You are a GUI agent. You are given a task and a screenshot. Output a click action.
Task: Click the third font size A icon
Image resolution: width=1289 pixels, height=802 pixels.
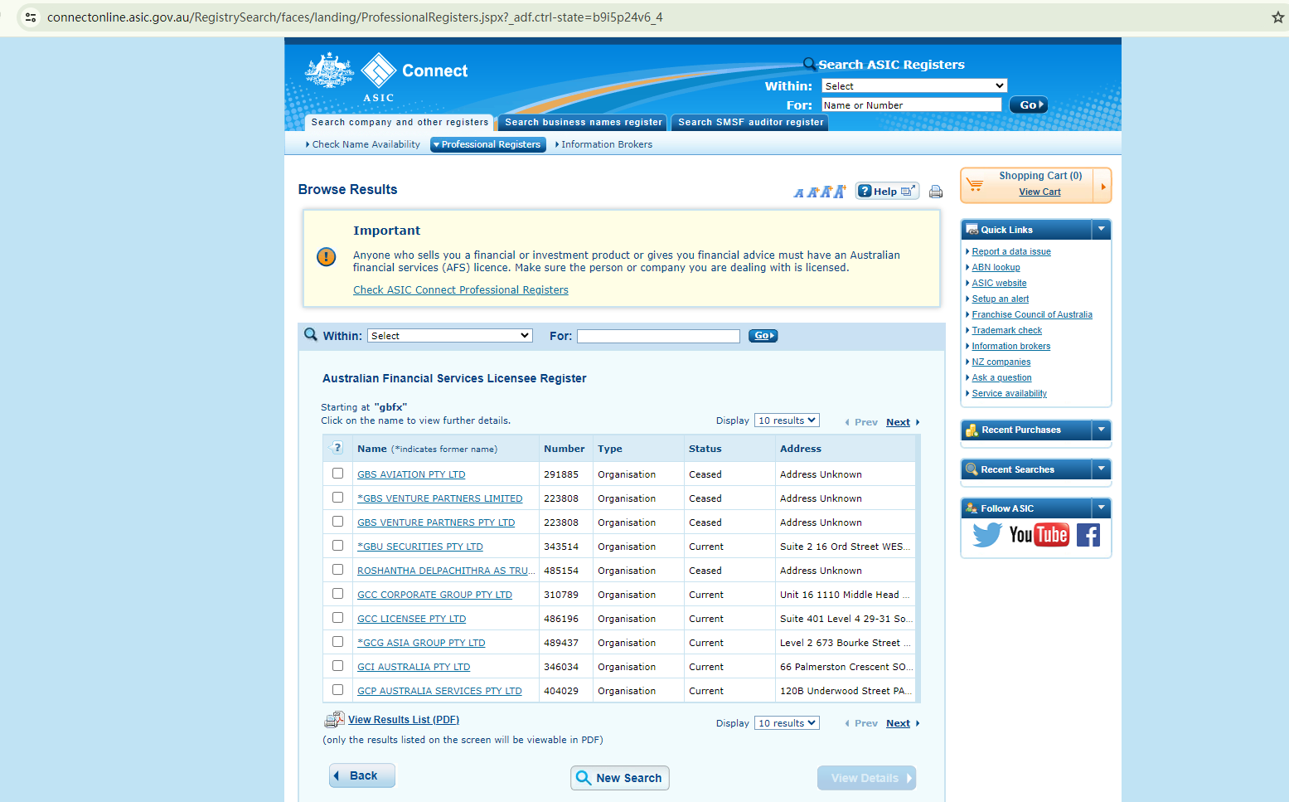(x=826, y=192)
